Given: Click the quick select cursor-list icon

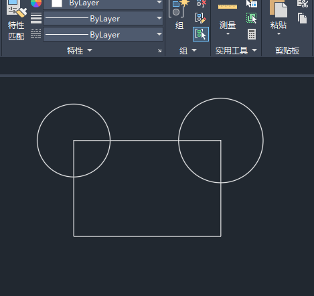Looking at the screenshot, I should pos(252,3).
